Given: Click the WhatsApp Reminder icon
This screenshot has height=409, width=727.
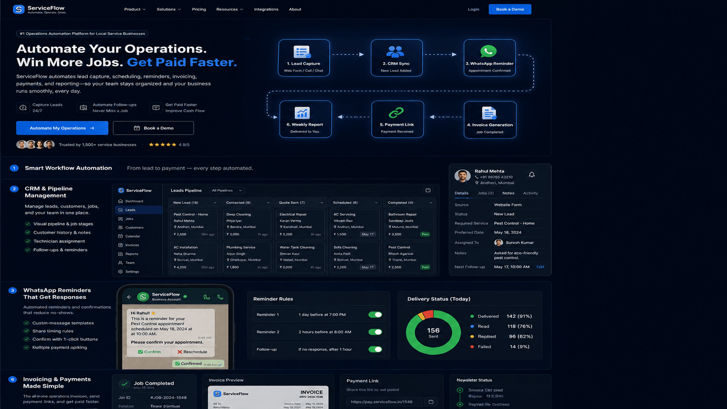Looking at the screenshot, I should (x=488, y=51).
